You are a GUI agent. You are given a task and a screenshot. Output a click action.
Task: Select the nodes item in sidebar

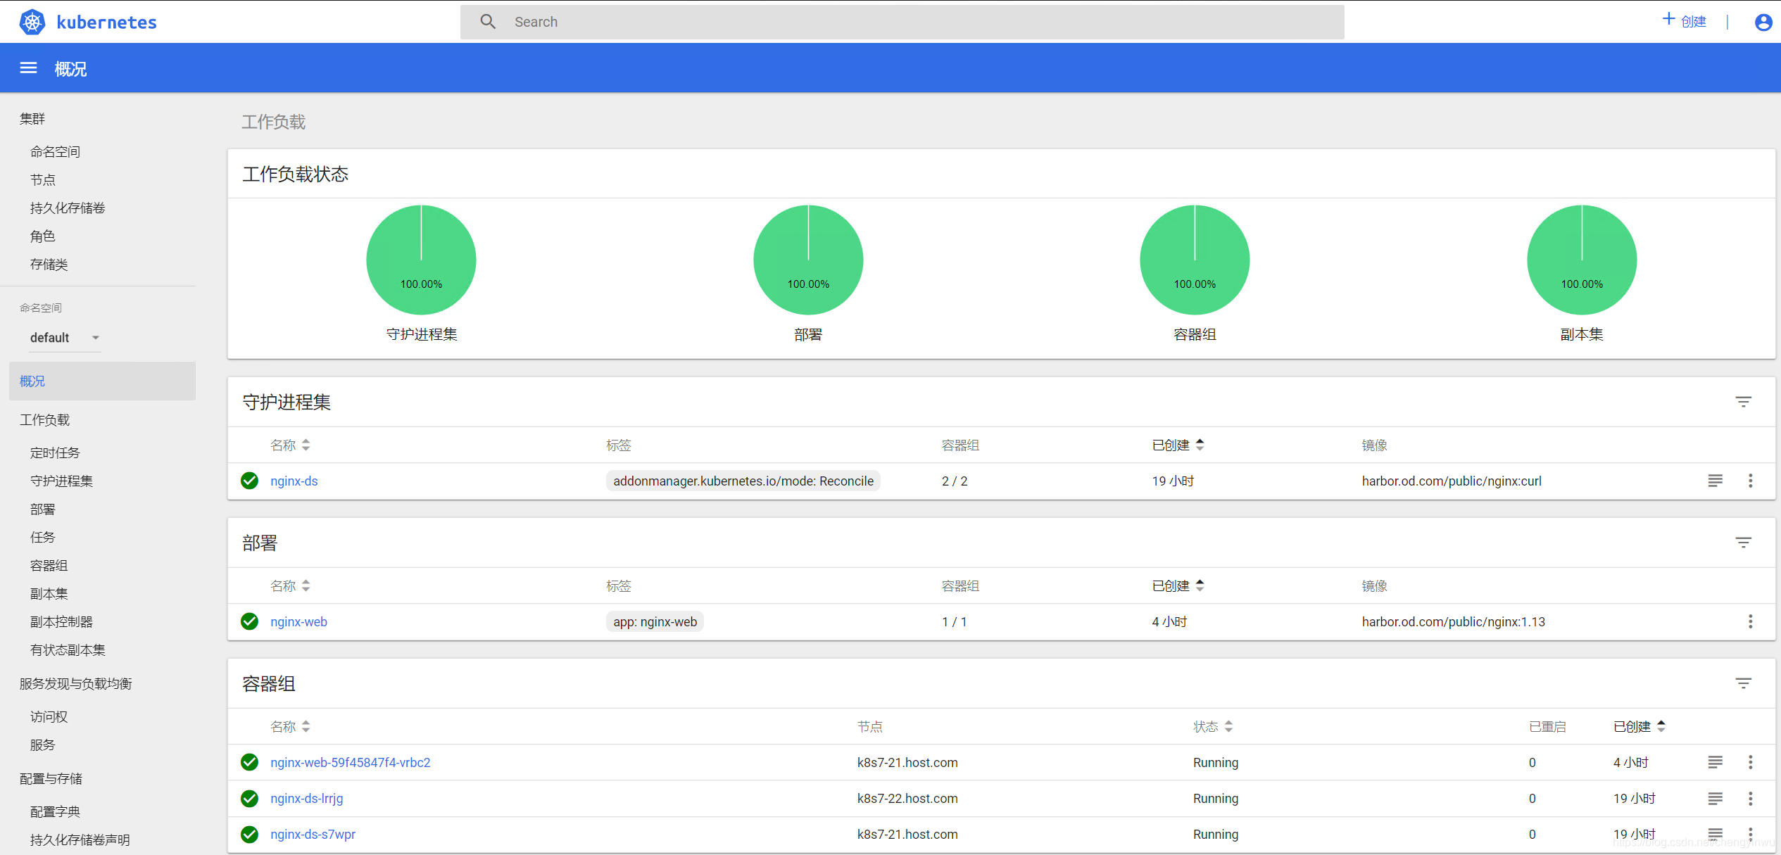43,180
